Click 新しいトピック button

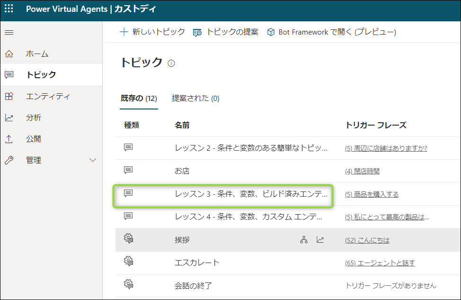point(152,32)
